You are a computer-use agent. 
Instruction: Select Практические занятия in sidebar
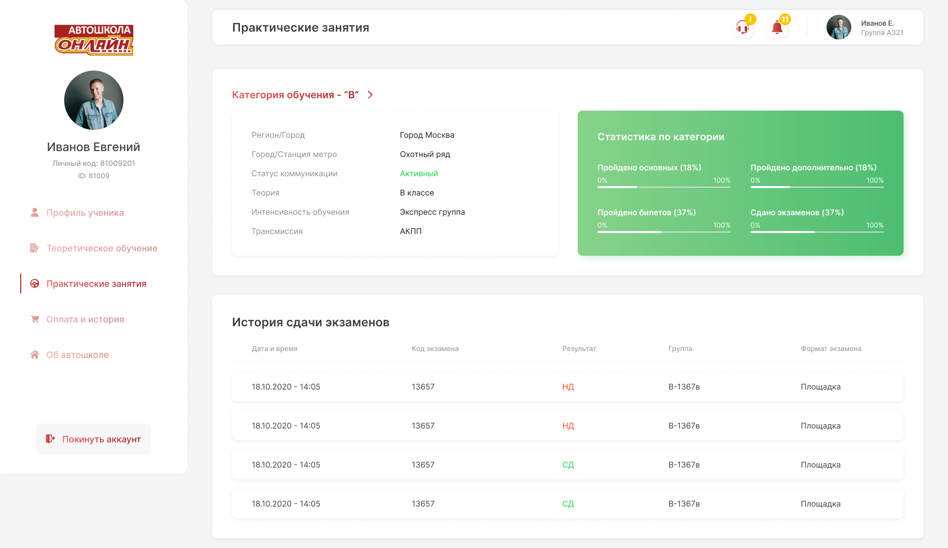(96, 284)
